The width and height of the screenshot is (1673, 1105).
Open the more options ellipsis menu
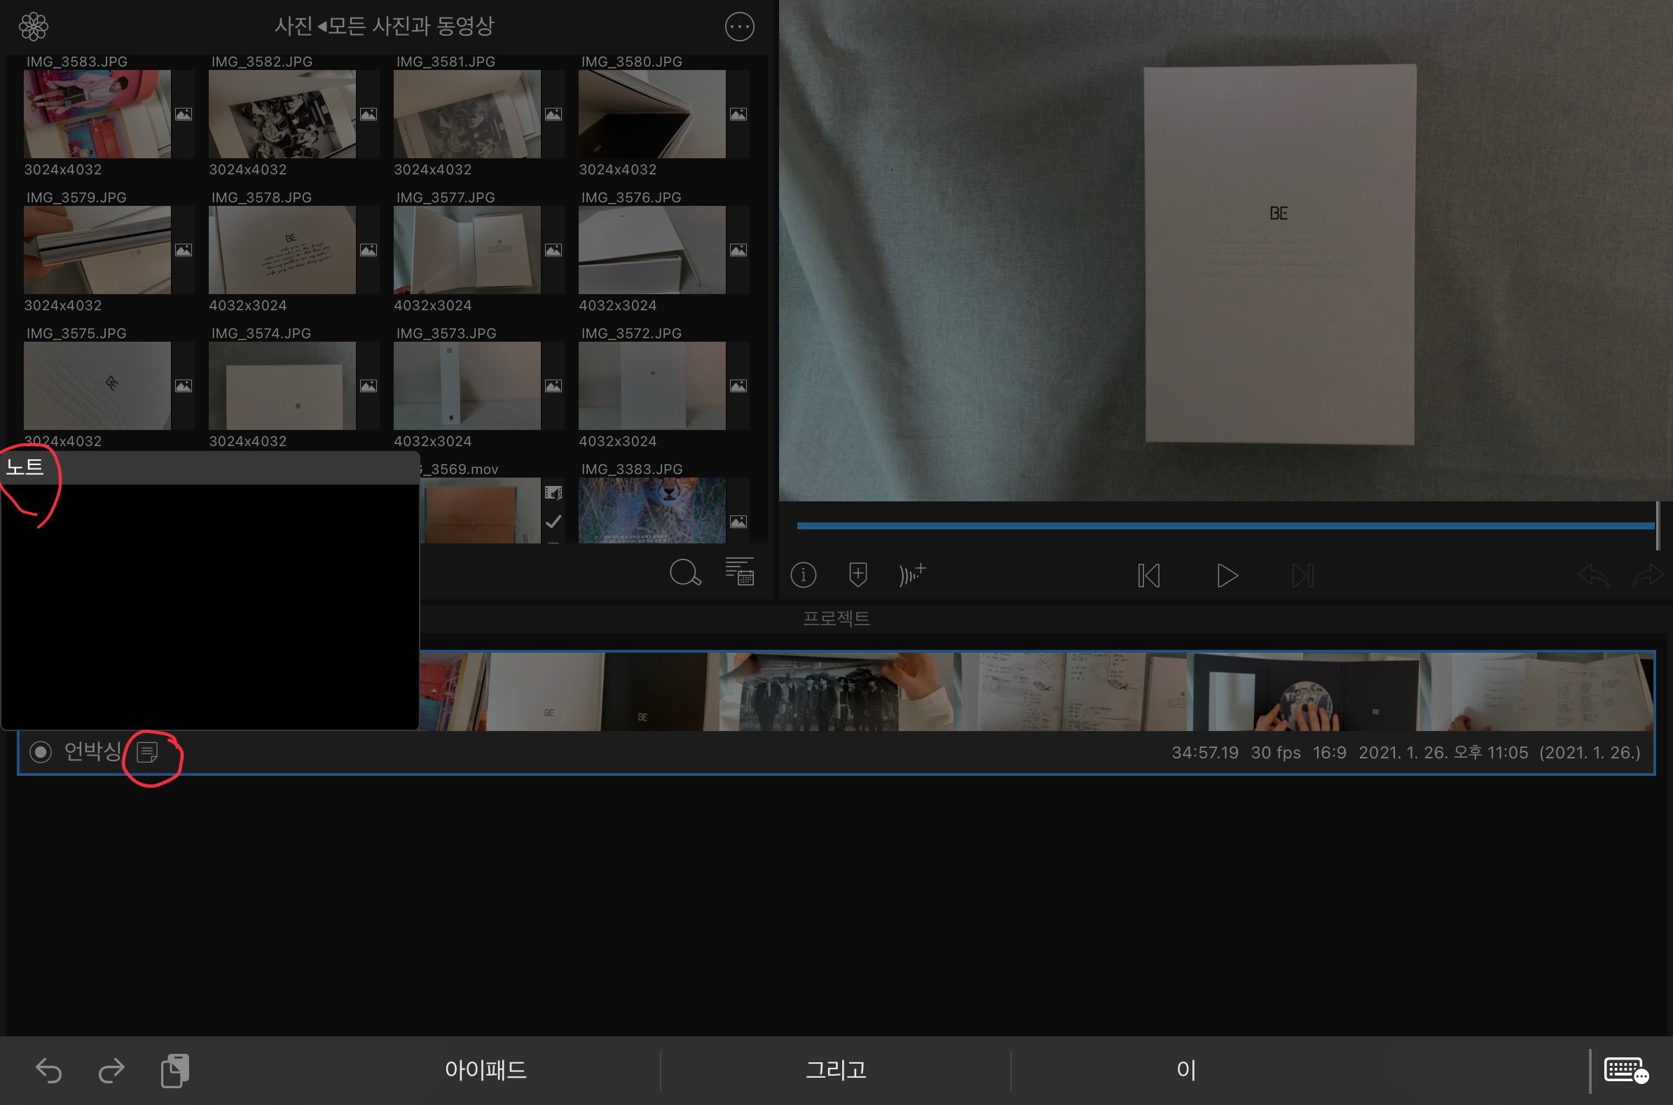click(x=739, y=27)
